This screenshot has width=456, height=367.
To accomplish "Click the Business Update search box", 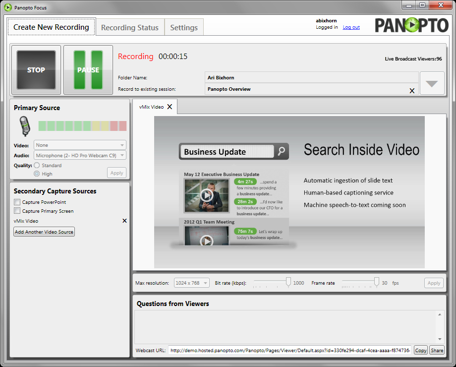I will [x=227, y=152].
